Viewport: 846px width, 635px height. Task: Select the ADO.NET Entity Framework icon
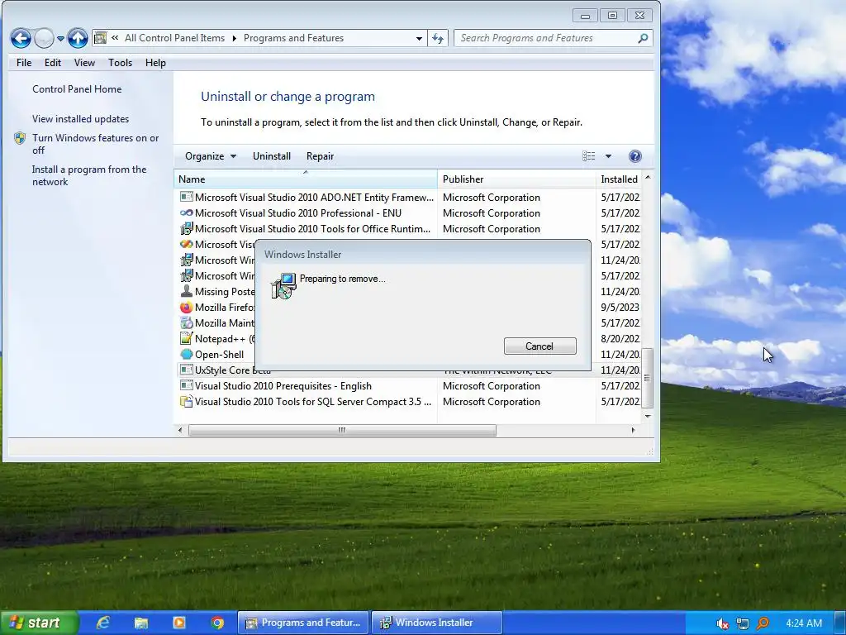pyautogui.click(x=186, y=197)
